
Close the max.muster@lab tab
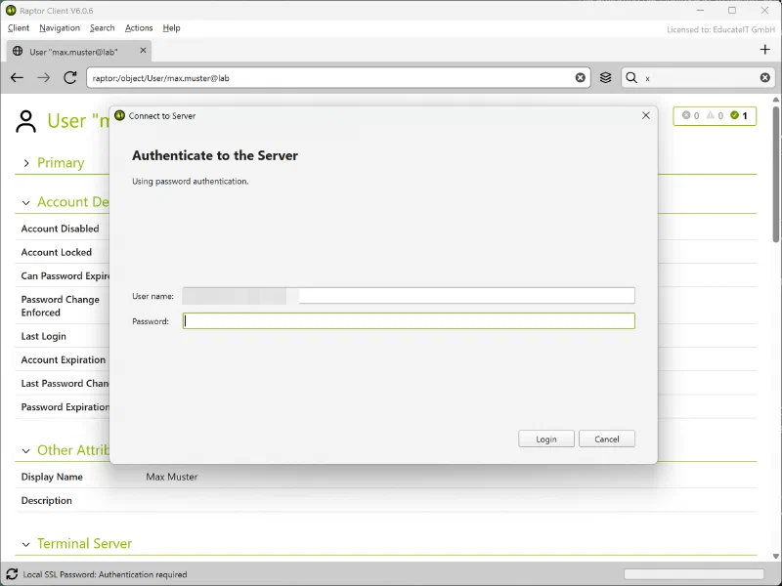point(143,51)
